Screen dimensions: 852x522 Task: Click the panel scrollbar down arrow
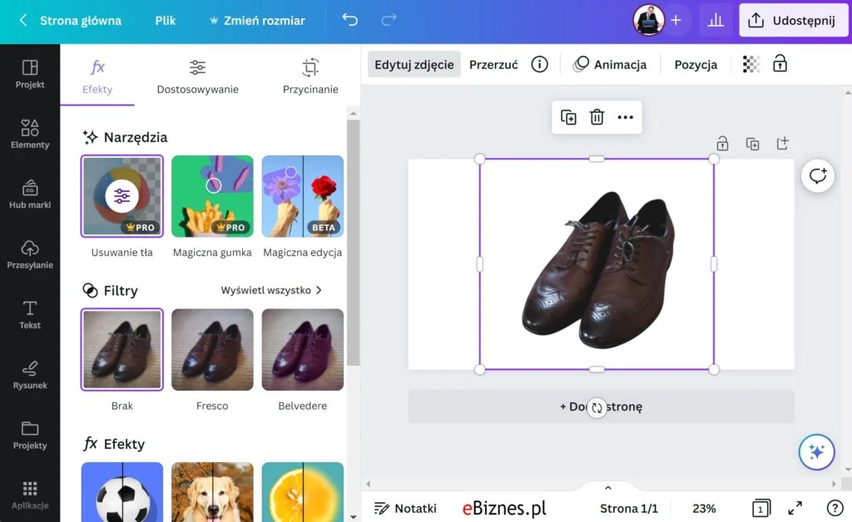click(x=353, y=516)
